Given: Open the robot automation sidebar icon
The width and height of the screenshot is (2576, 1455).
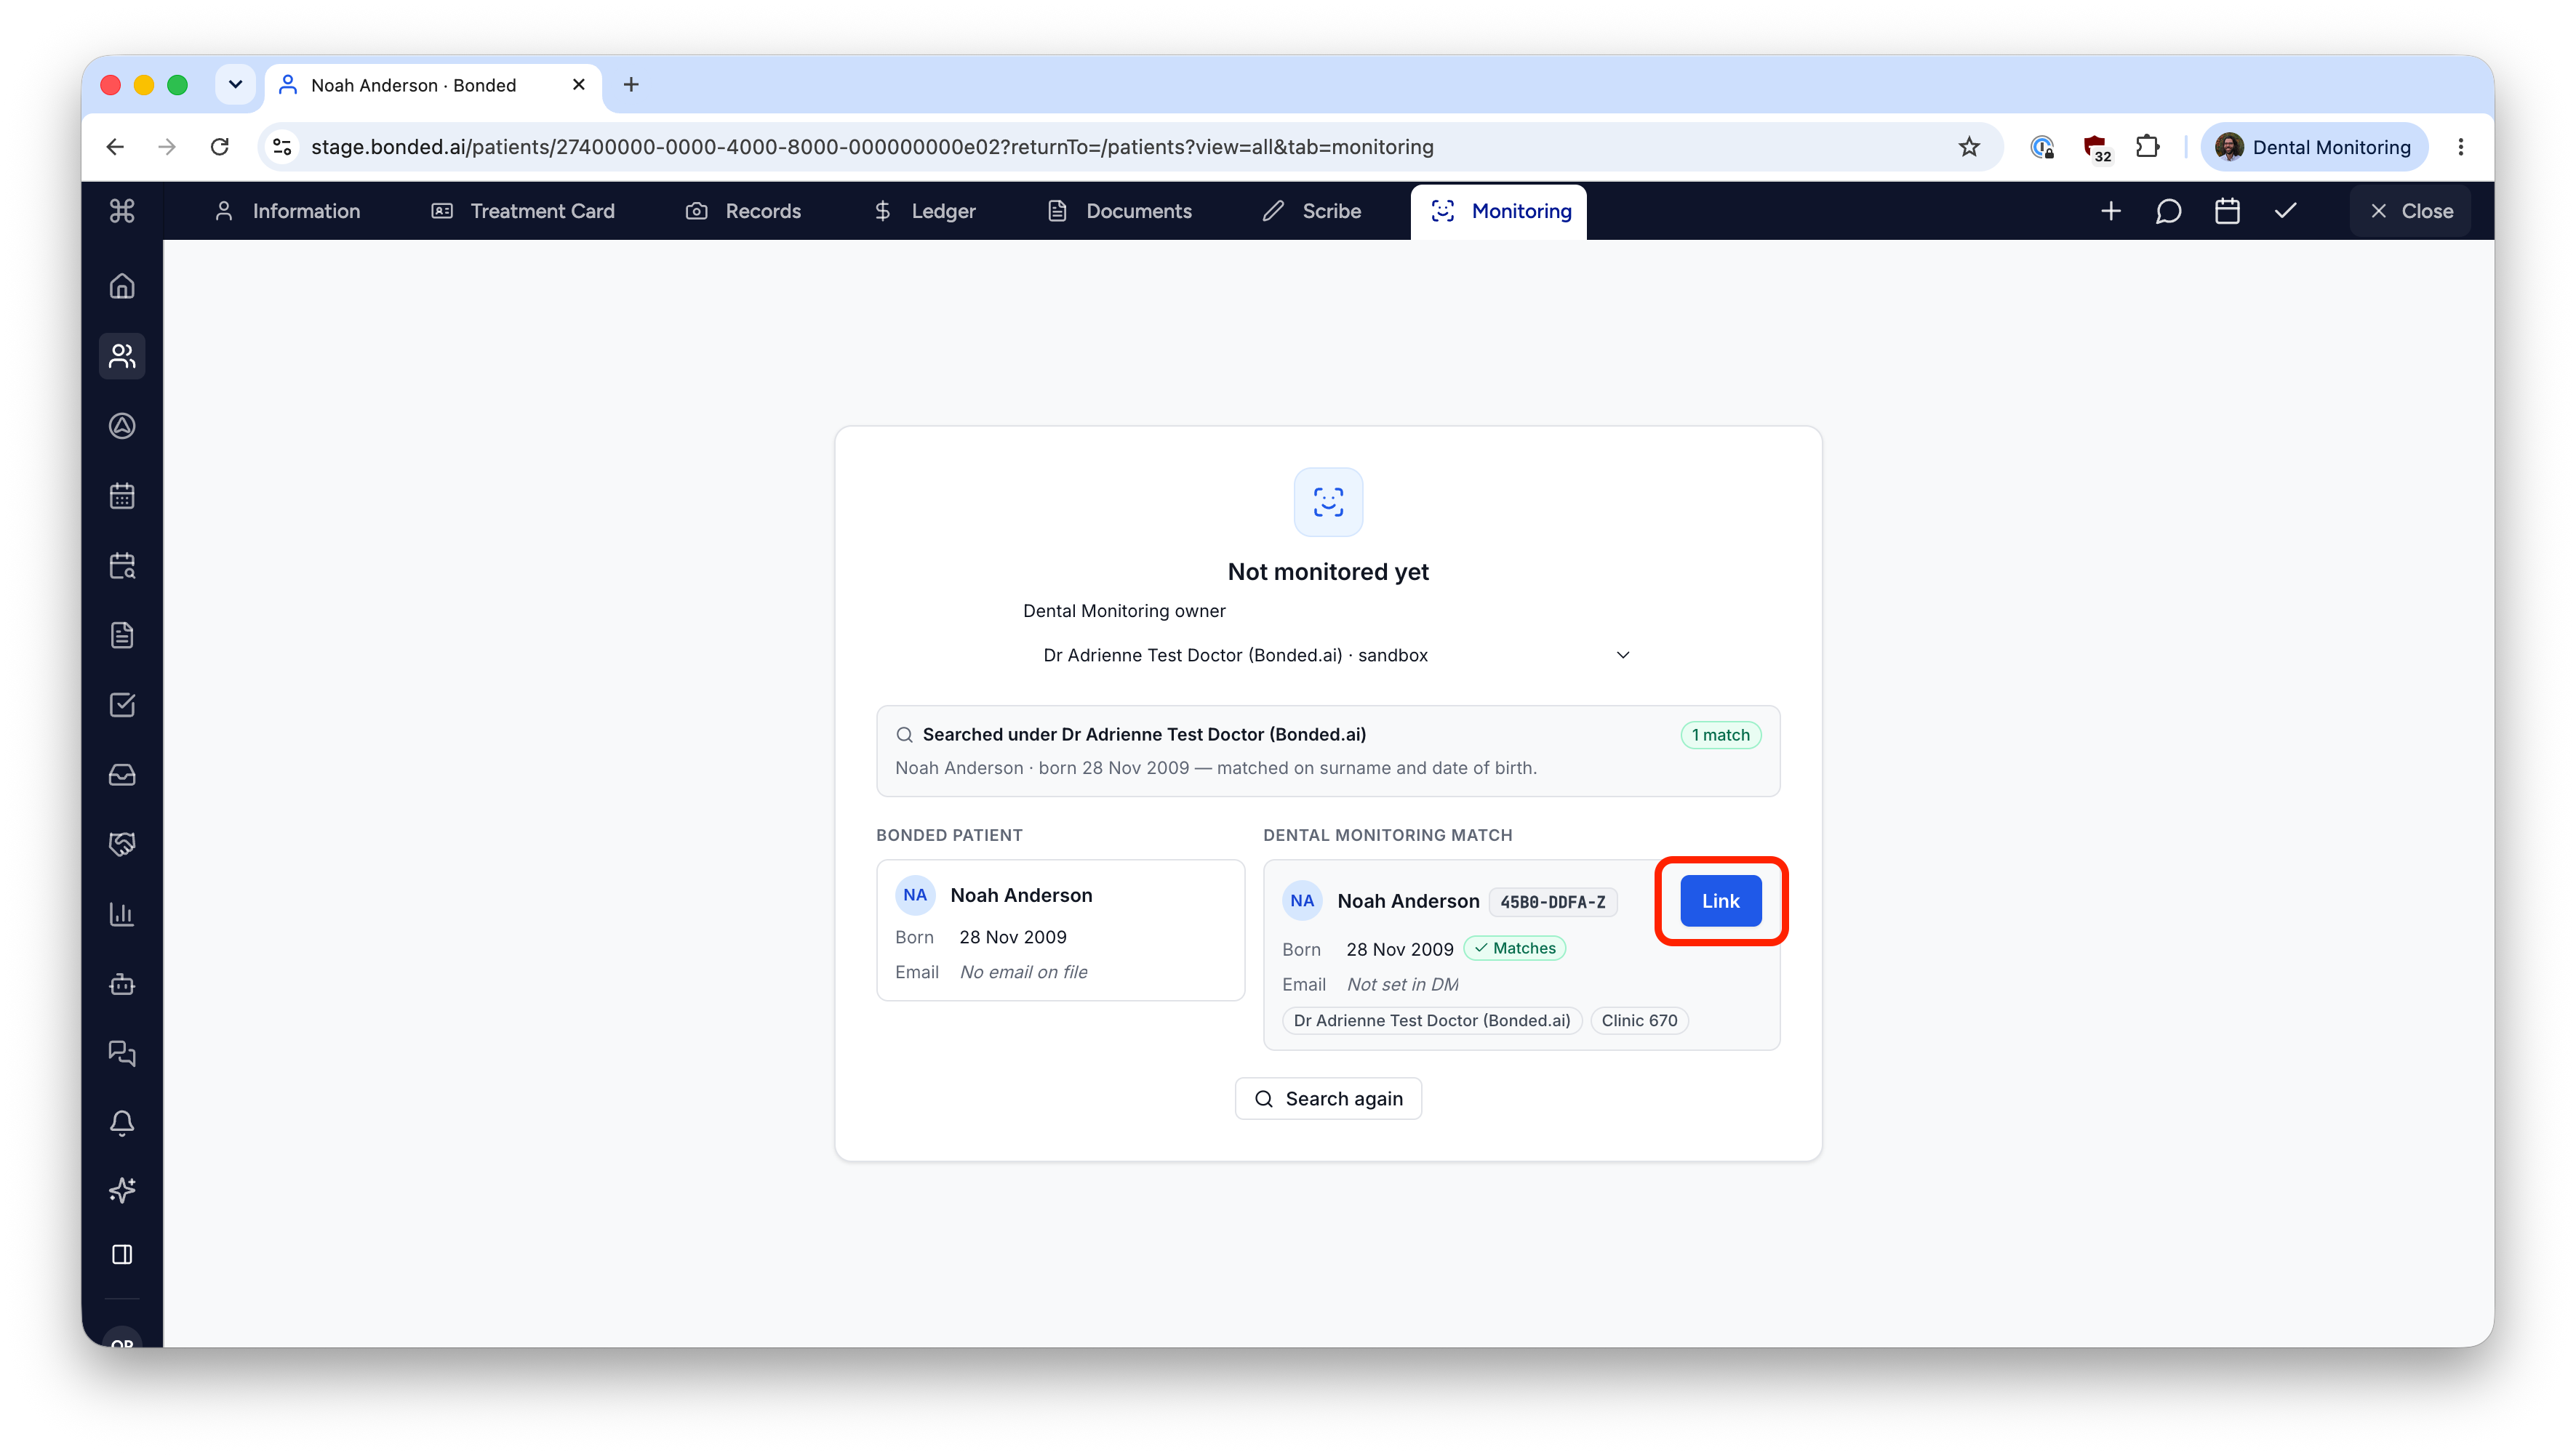Looking at the screenshot, I should tap(122, 984).
